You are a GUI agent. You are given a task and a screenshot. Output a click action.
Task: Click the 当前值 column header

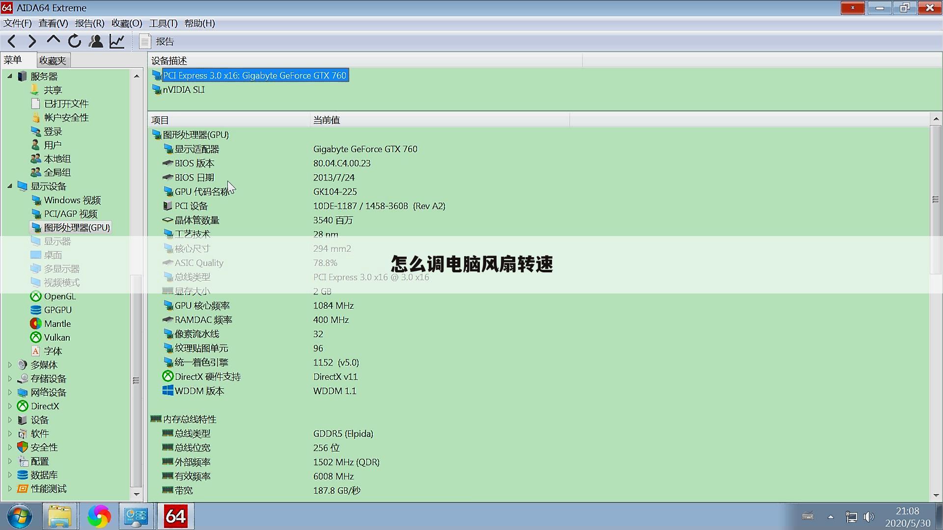tap(440, 120)
